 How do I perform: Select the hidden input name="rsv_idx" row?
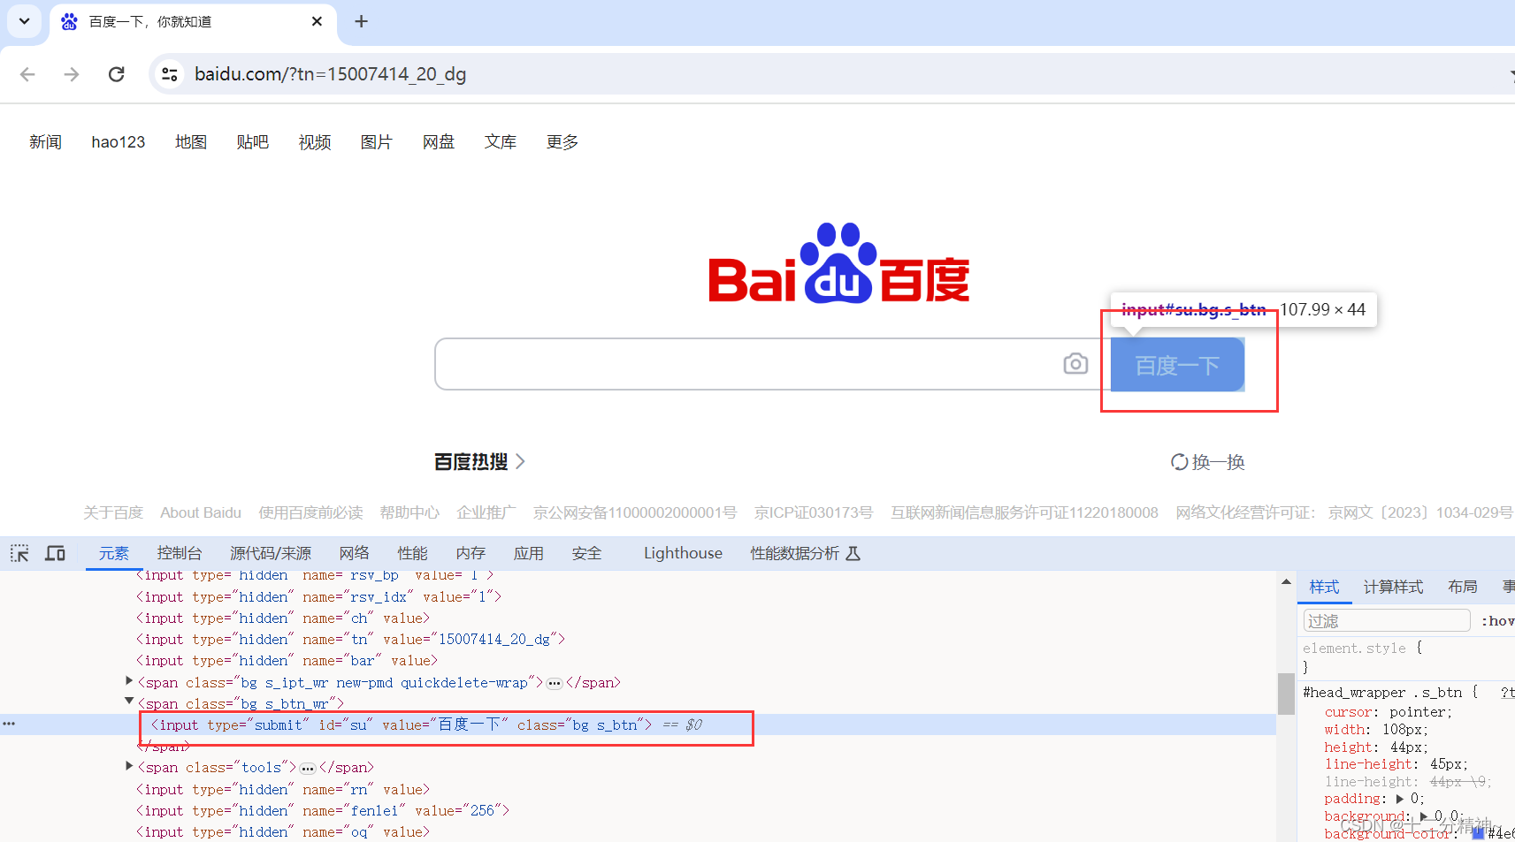[x=318, y=596]
